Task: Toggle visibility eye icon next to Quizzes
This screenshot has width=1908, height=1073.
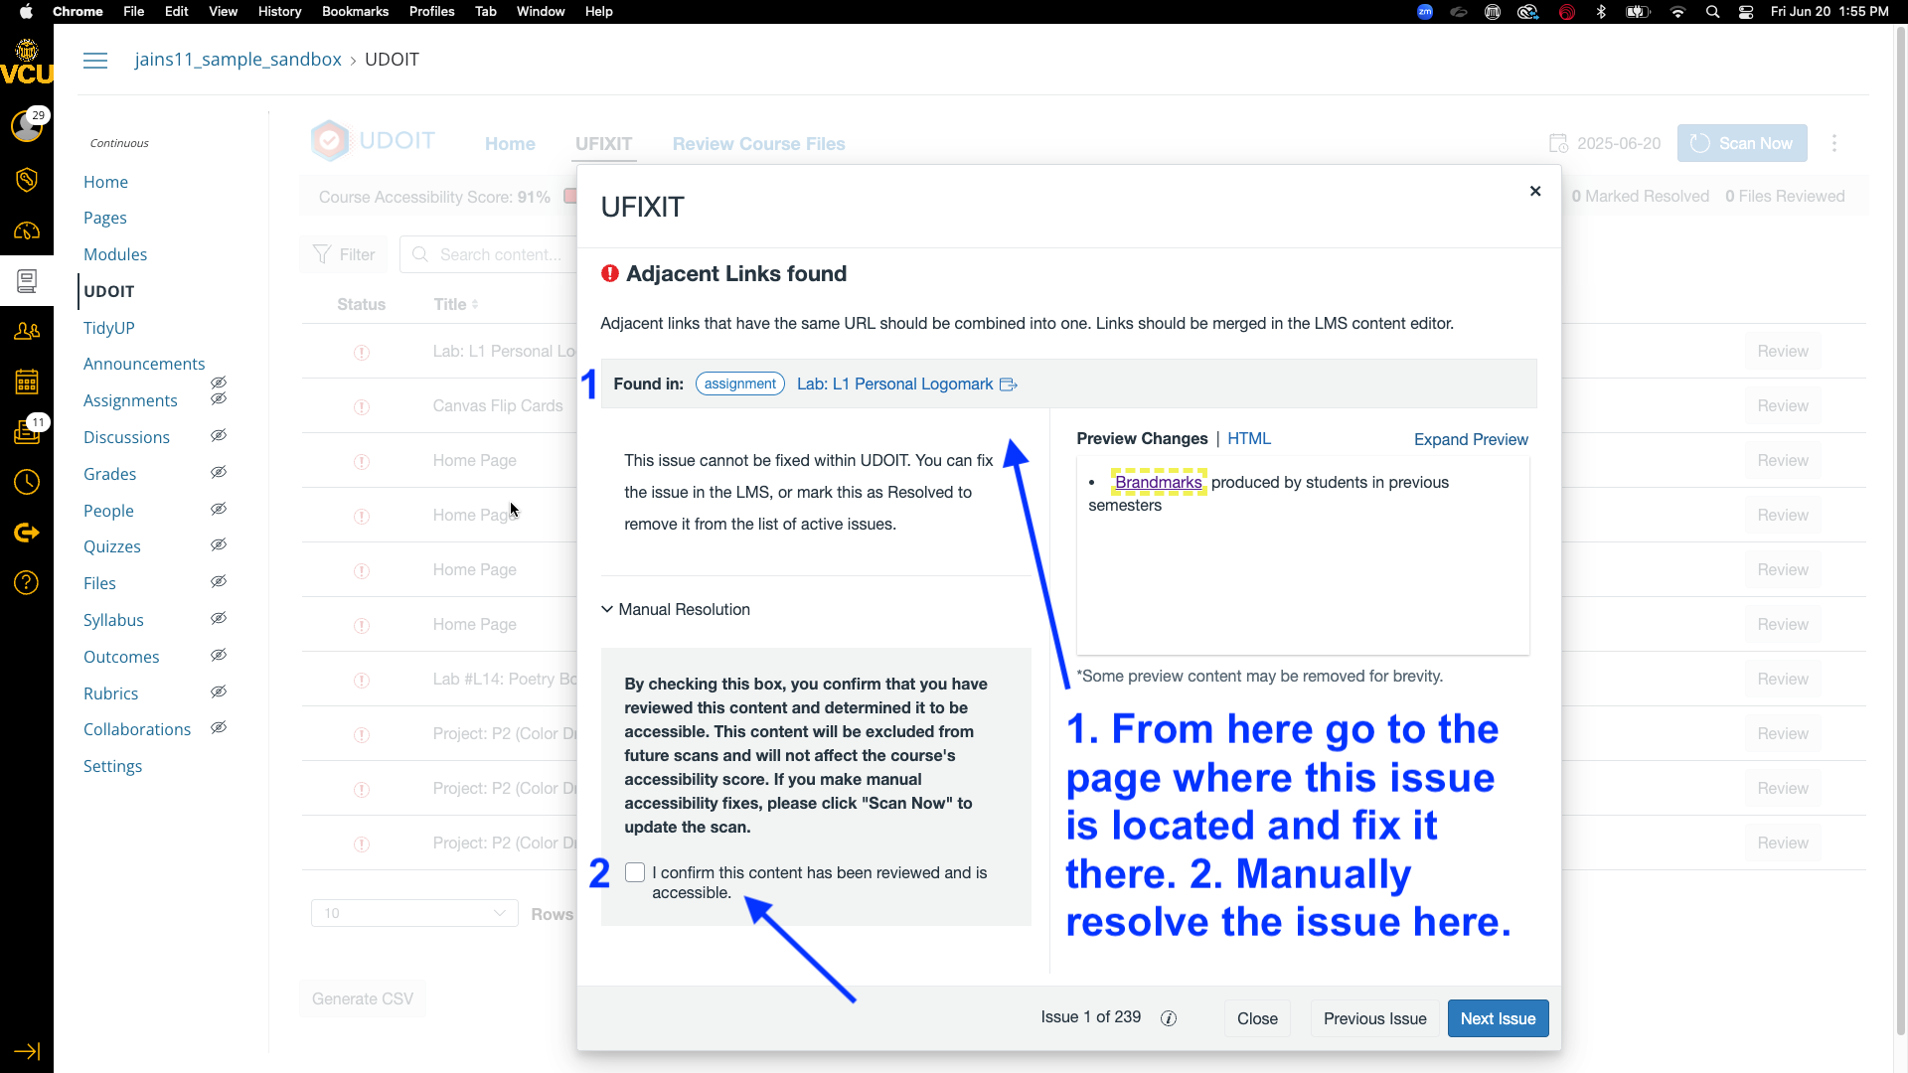Action: coord(219,544)
